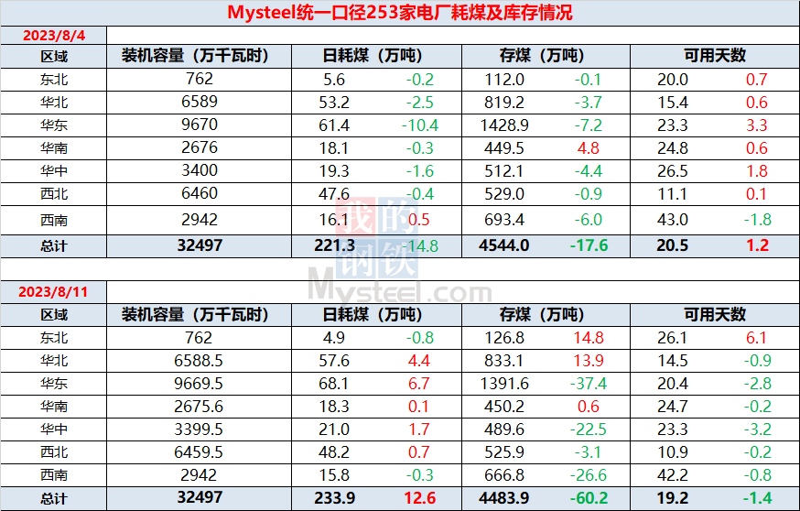Select the capacity cell "3399.5"

click(199, 429)
